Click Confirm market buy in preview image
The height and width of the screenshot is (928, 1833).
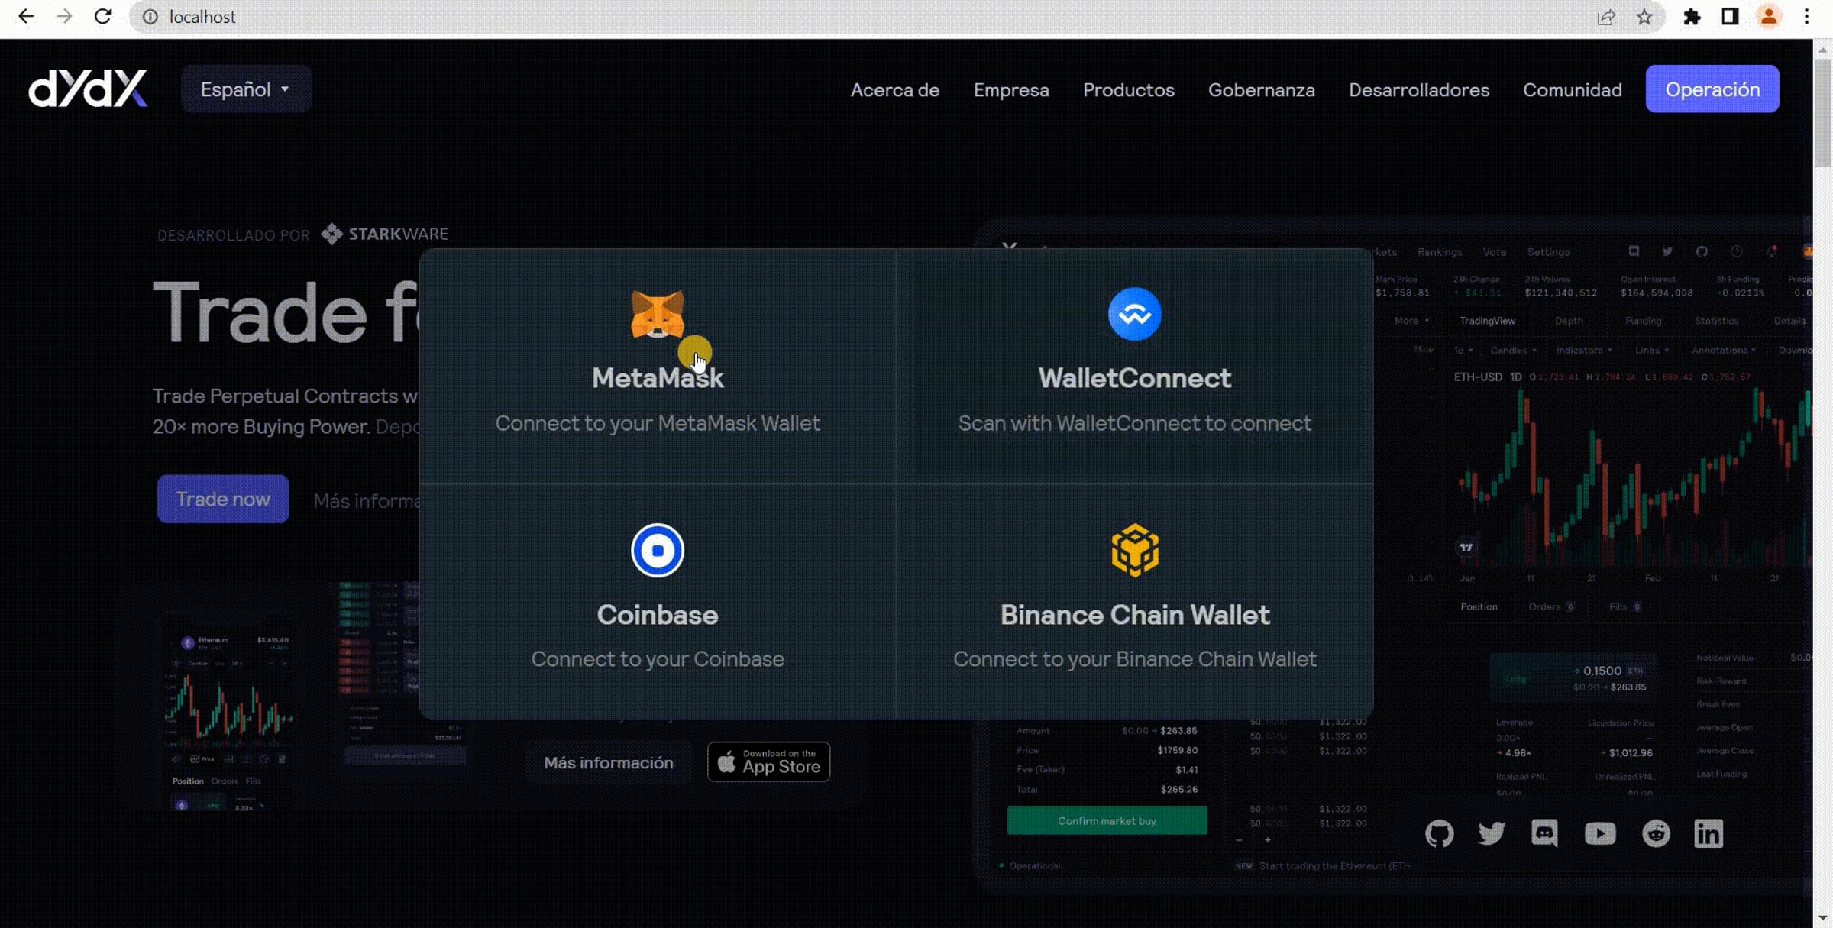tap(1107, 820)
